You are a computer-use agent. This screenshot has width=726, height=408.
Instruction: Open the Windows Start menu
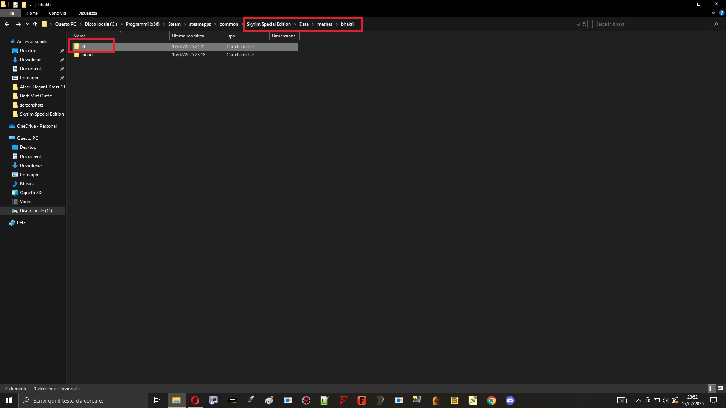click(x=9, y=400)
